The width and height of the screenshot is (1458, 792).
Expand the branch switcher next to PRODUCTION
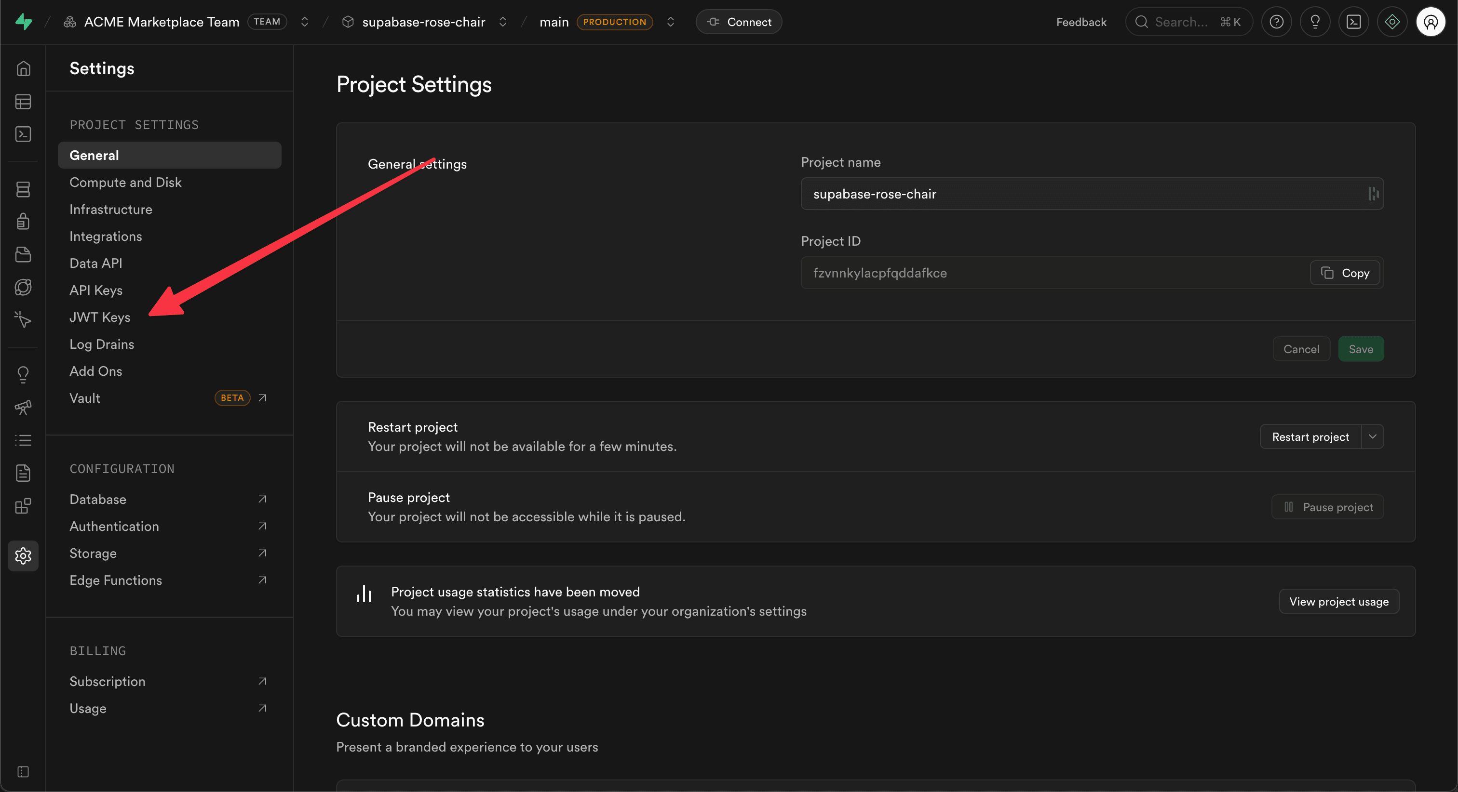(x=670, y=22)
